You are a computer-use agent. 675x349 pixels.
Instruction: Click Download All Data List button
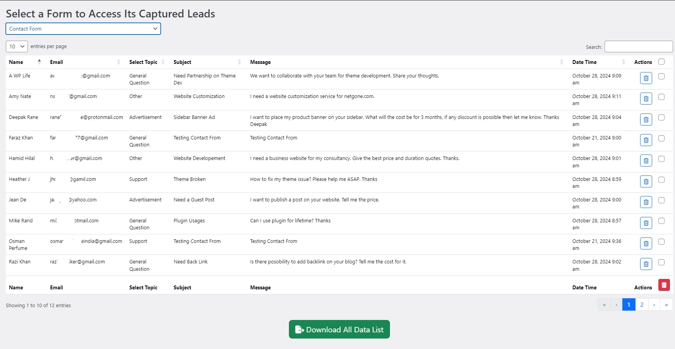click(339, 329)
